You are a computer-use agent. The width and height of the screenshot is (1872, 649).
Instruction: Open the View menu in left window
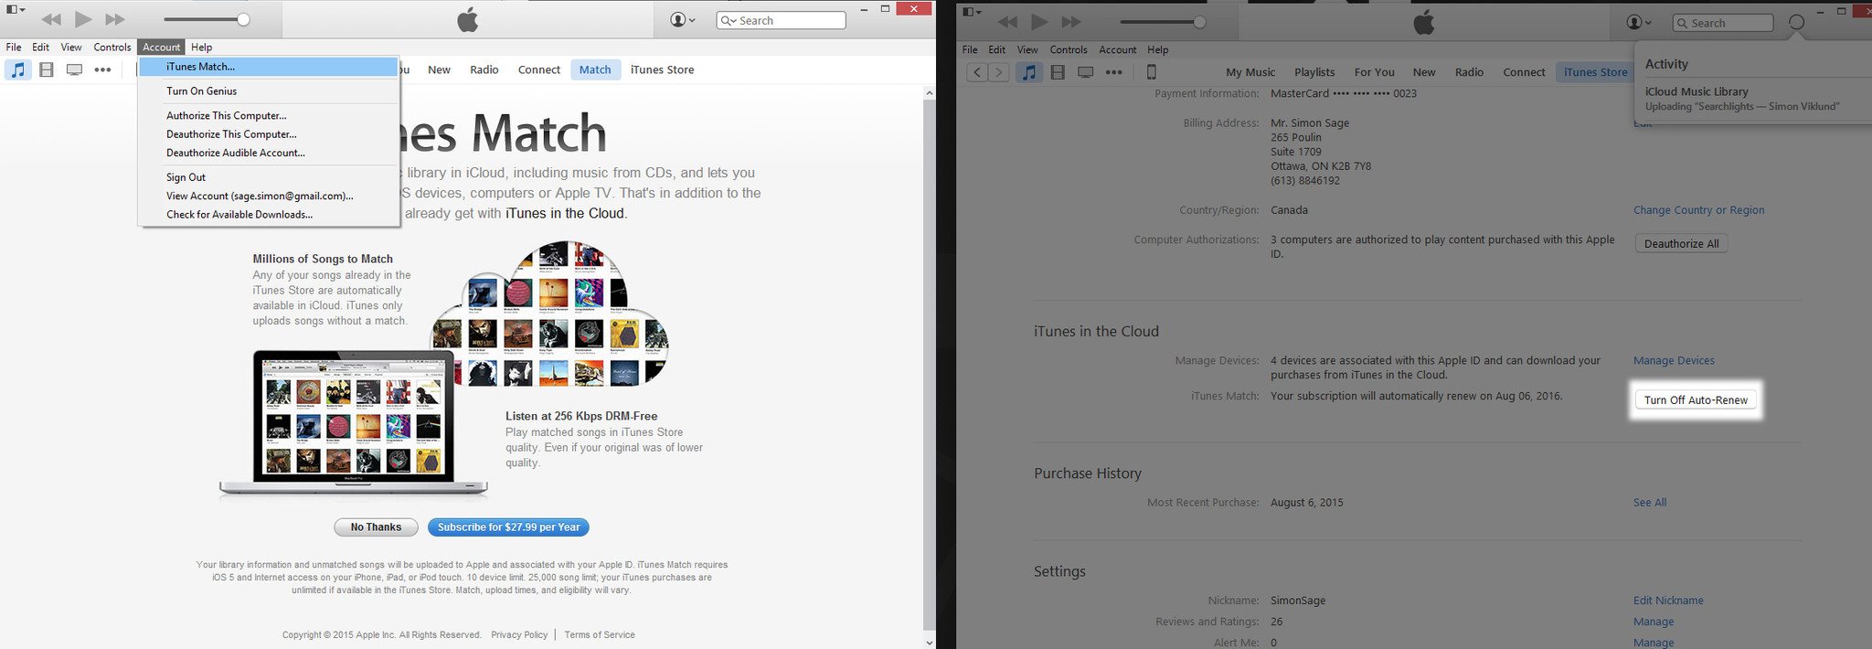tap(71, 47)
